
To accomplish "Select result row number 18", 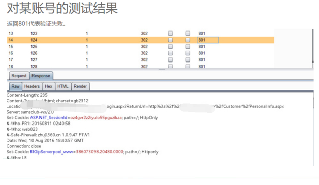I will pyautogui.click(x=141, y=66).
